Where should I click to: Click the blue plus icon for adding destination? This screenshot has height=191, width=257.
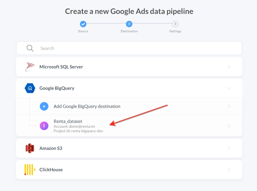(x=44, y=106)
